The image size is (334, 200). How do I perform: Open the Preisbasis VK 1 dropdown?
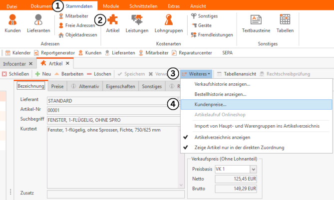point(253,169)
